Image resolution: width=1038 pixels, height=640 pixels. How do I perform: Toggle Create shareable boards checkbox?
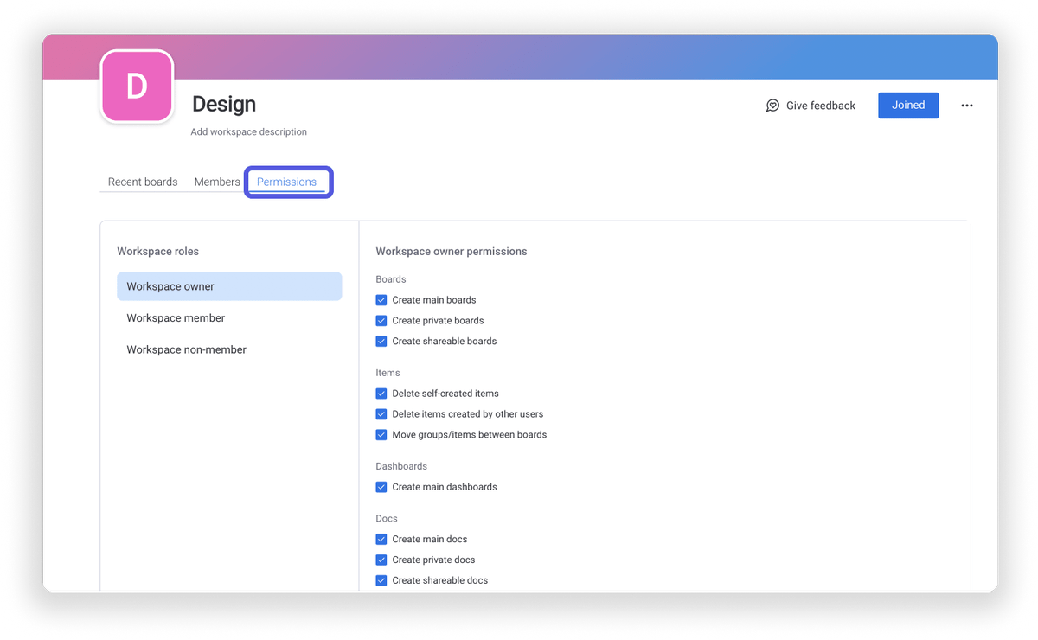381,342
